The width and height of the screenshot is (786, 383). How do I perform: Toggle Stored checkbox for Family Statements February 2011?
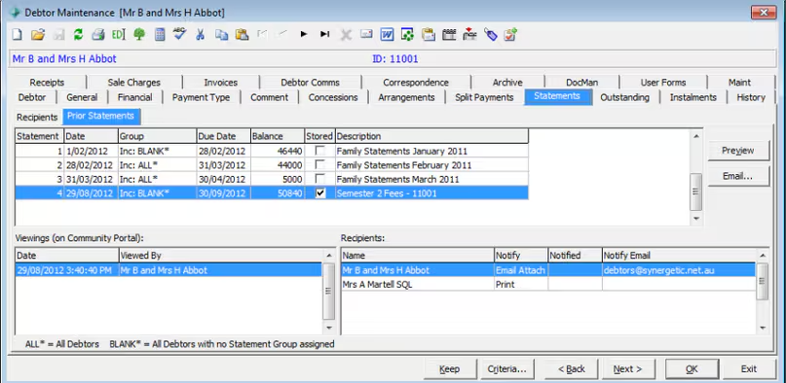pyautogui.click(x=319, y=165)
